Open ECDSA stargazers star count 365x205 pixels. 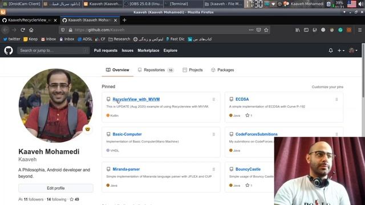click(x=249, y=116)
